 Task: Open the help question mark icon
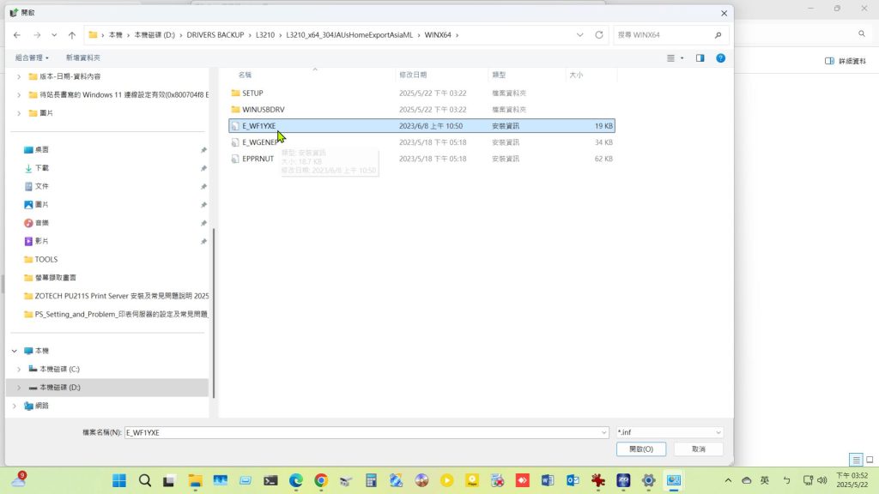pos(721,57)
